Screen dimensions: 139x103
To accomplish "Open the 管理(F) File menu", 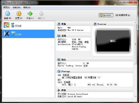I will (7, 7).
